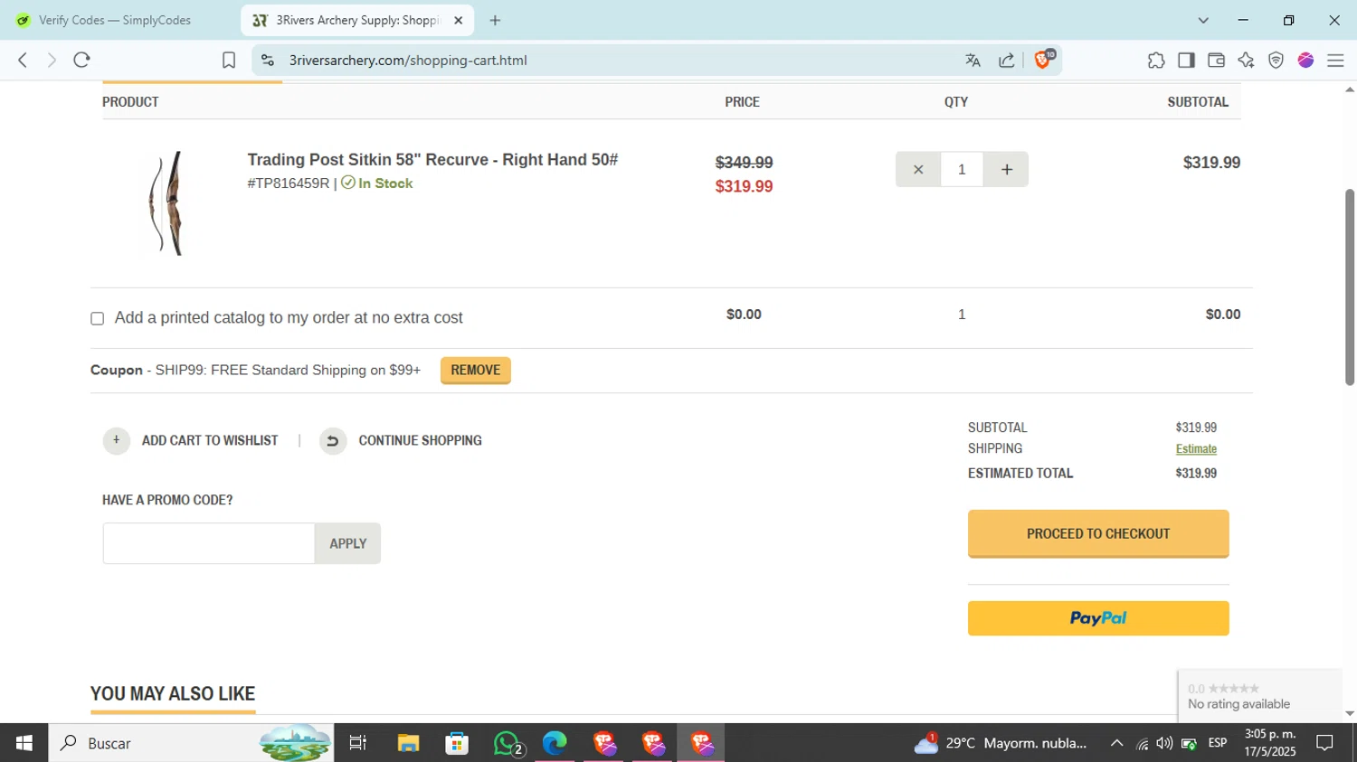Click the ESP language indicator

(1218, 743)
